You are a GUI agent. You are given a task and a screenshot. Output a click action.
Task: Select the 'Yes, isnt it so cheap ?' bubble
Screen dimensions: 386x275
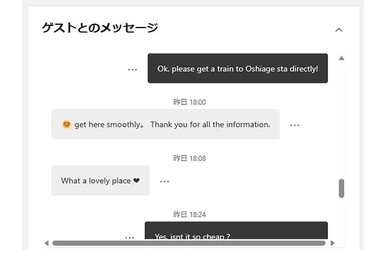coord(236,230)
